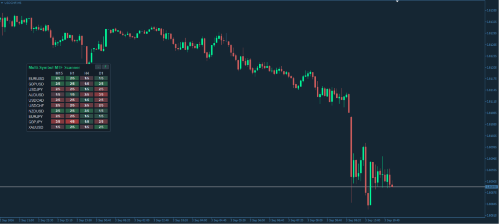Open XAUUSD symbol from scanner list

(36, 127)
